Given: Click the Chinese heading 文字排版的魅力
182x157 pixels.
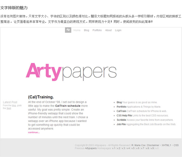Looking at the screenshot, I should 14,8.
